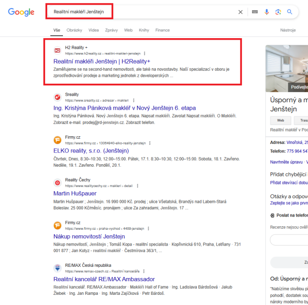Screen dimensions: 308x305
Task: Switch to the Zprávy tab
Action: tap(111, 30)
